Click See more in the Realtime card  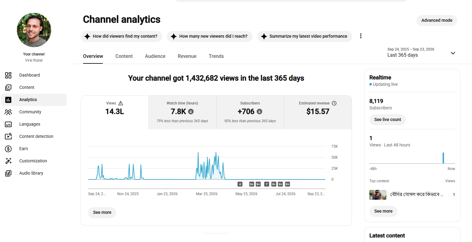click(x=383, y=211)
